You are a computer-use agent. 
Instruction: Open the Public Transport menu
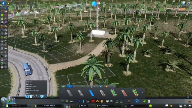(x=112, y=101)
